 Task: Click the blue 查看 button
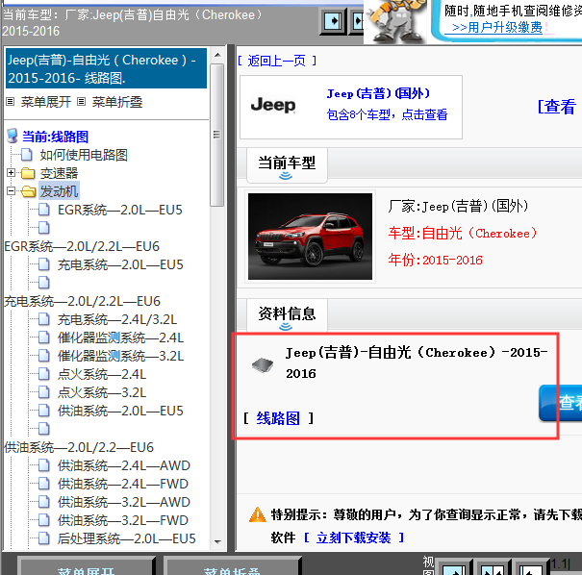[561, 403]
